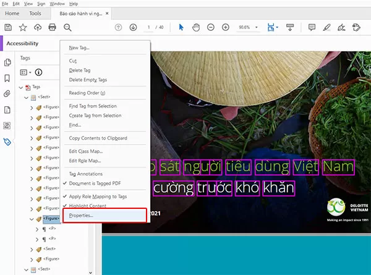Click the Print icon
371x275 pixels.
pyautogui.click(x=53, y=27)
